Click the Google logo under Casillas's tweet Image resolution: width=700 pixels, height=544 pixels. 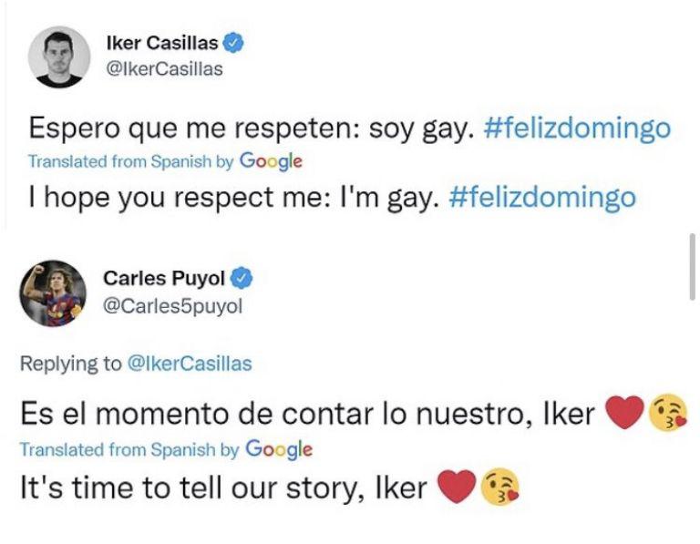pyautogui.click(x=270, y=161)
